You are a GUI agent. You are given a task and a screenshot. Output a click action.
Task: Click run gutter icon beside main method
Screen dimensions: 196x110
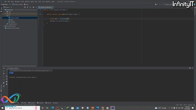pyautogui.click(x=40, y=14)
